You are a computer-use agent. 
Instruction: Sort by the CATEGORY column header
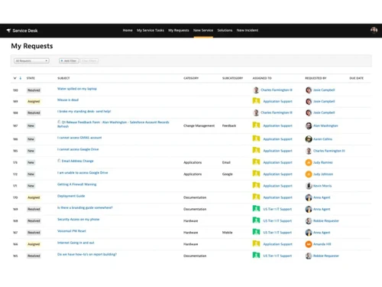click(x=191, y=78)
